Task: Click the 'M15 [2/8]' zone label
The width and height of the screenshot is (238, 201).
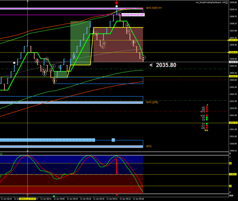Action: pos(152,102)
